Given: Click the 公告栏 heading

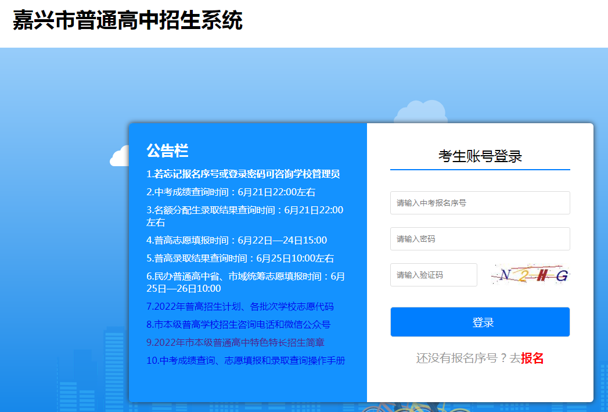Looking at the screenshot, I should (167, 151).
